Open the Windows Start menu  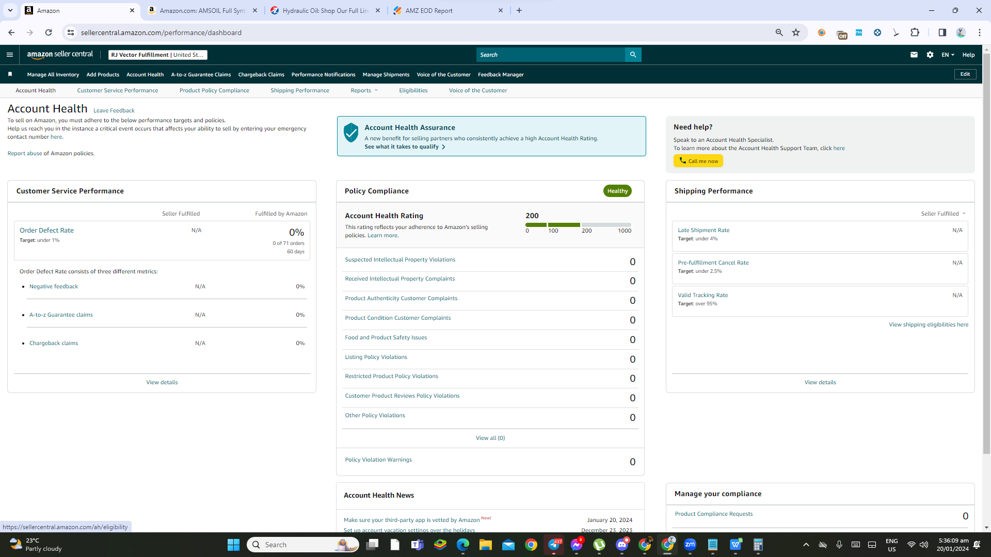click(233, 545)
